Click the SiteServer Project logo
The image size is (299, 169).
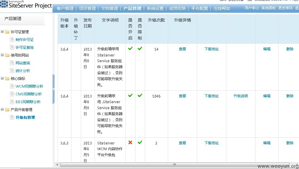[x=26, y=4]
